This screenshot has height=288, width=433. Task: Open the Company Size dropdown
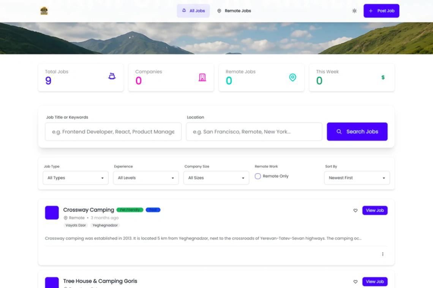coord(216,178)
